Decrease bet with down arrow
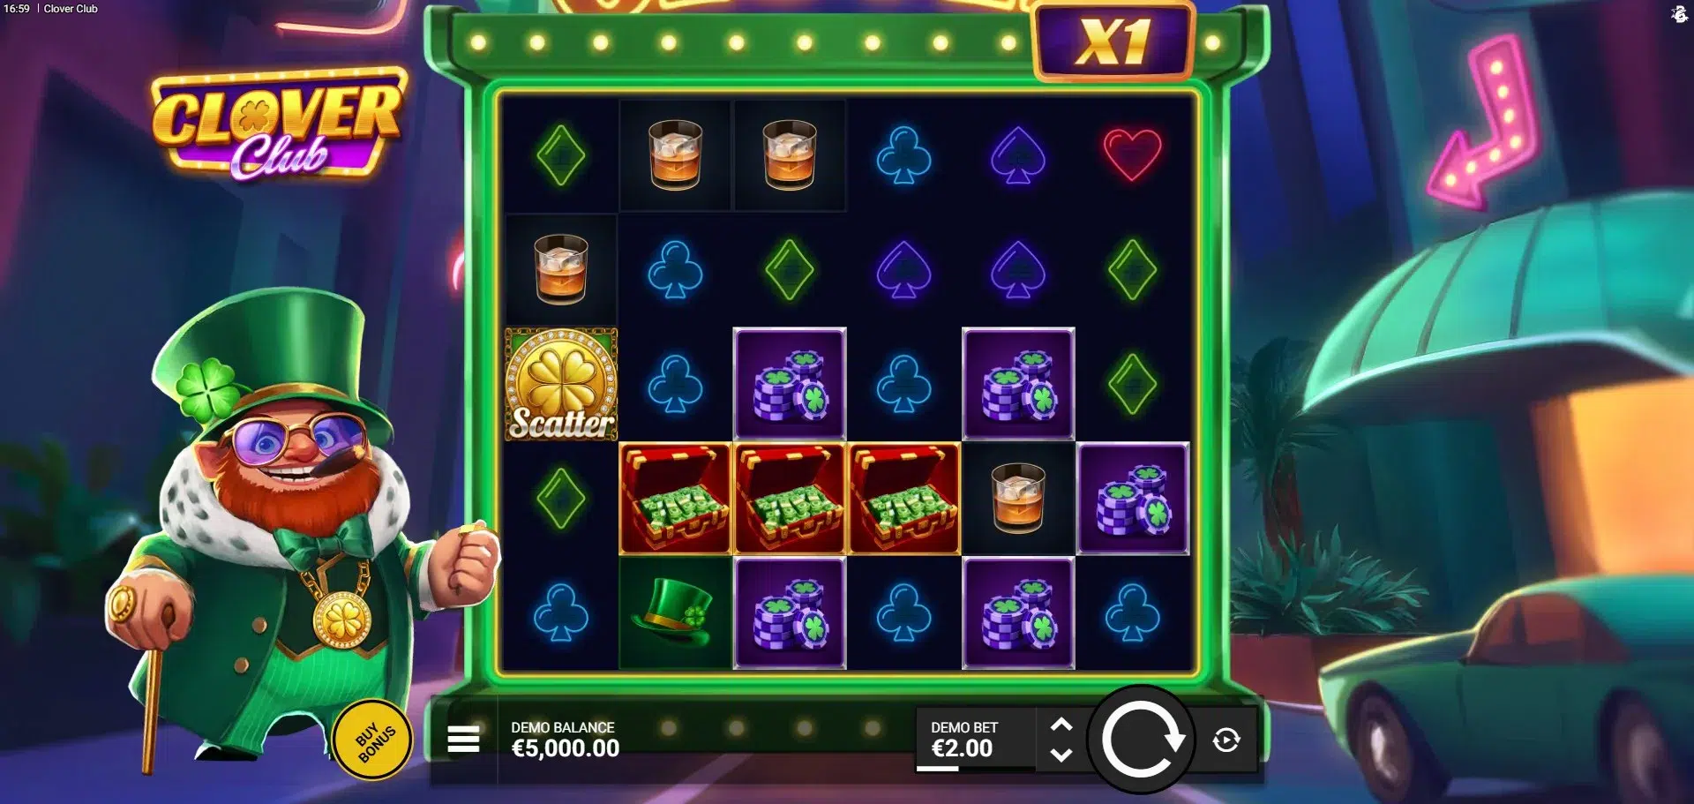 tap(1061, 755)
